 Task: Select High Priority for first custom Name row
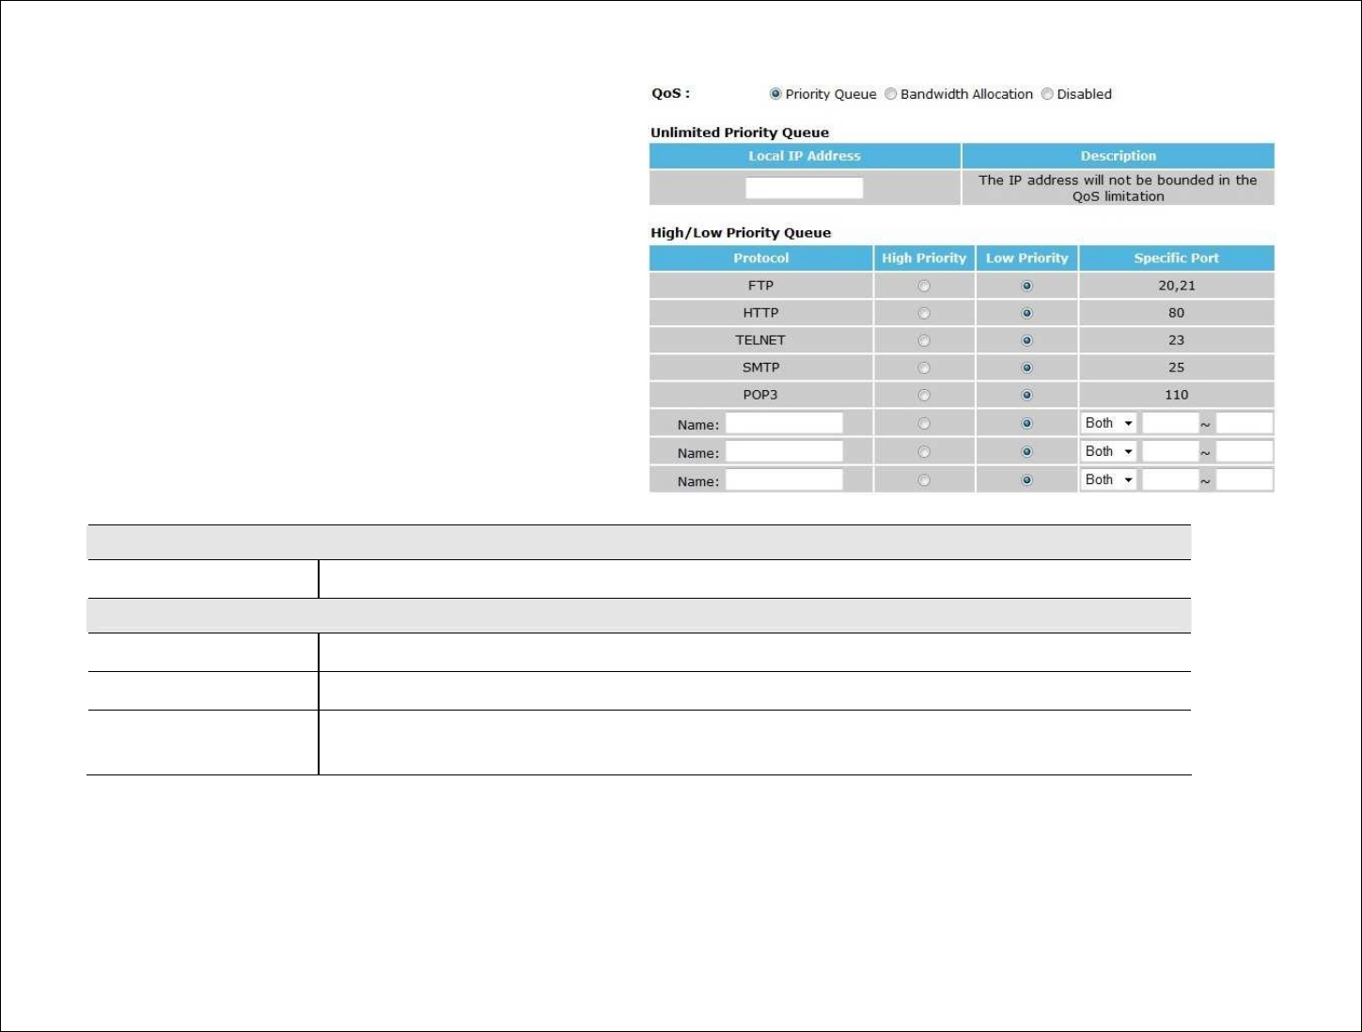(924, 424)
